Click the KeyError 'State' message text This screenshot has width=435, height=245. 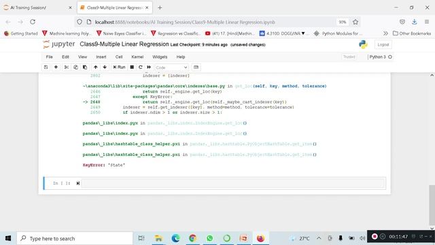coord(104,165)
